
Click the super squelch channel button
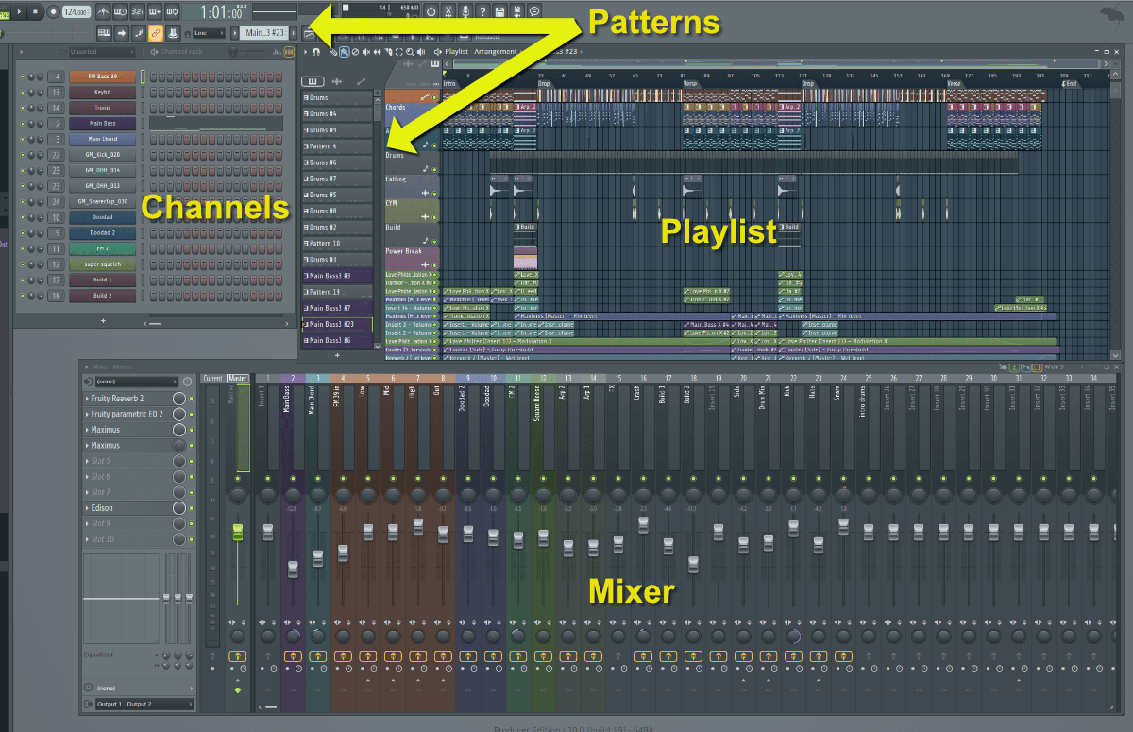click(103, 264)
